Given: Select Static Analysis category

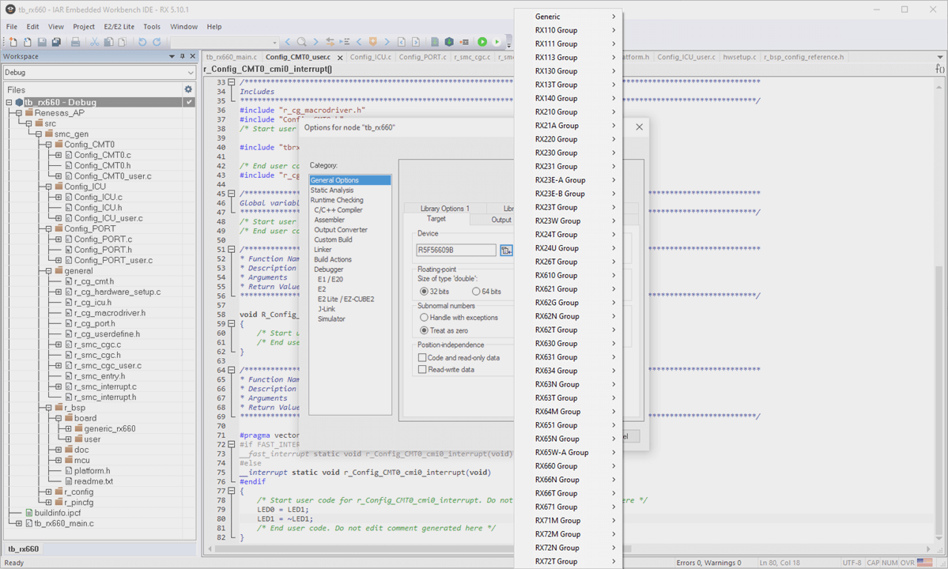Looking at the screenshot, I should point(332,190).
